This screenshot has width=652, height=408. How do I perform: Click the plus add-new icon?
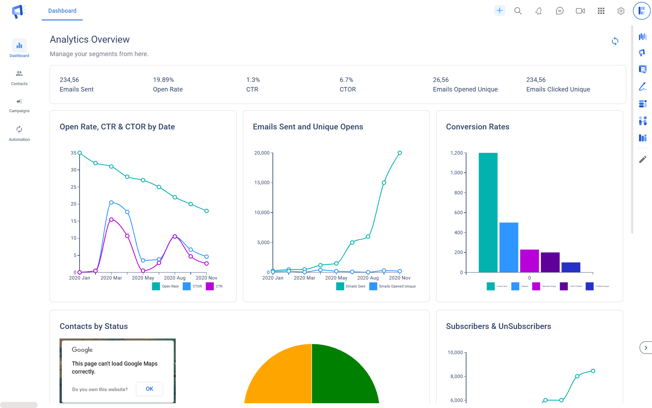coord(500,11)
